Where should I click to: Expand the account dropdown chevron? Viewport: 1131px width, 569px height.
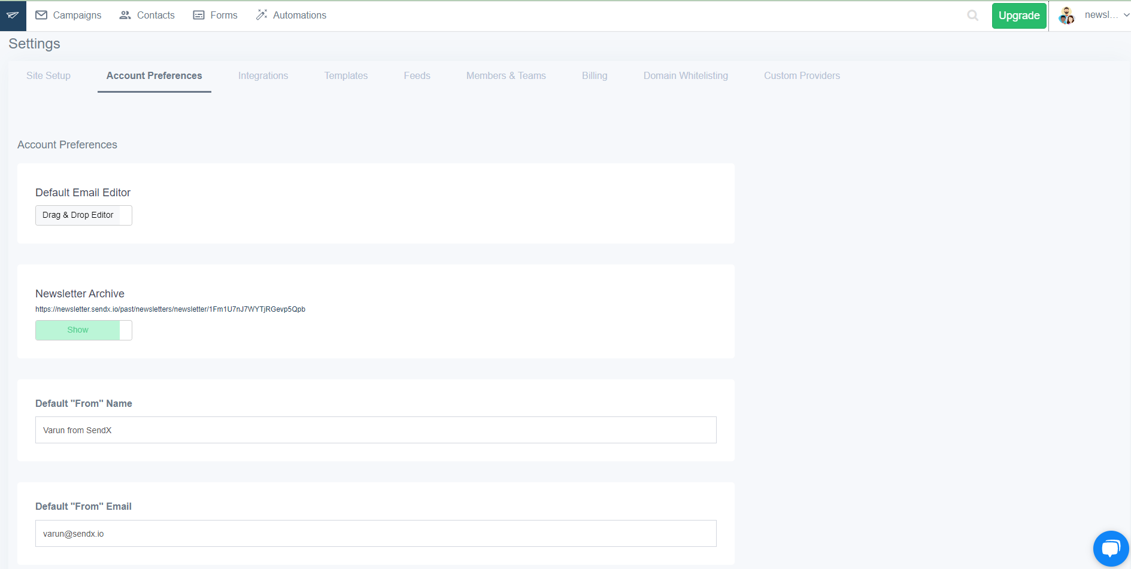[1126, 16]
